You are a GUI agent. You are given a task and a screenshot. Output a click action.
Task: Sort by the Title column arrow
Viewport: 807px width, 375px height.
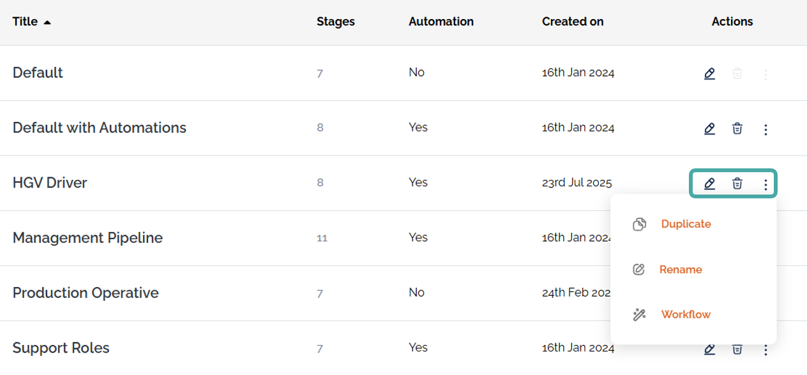[x=47, y=22]
